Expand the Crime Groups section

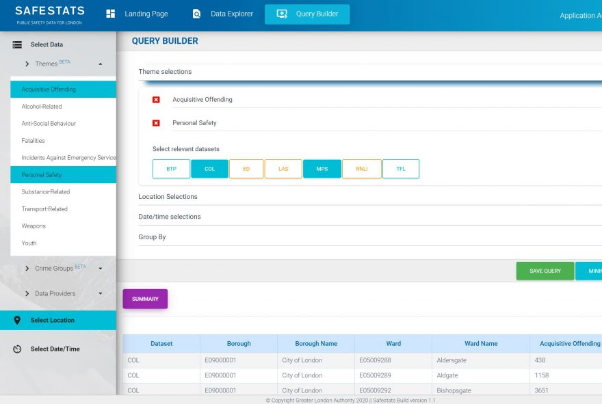101,269
